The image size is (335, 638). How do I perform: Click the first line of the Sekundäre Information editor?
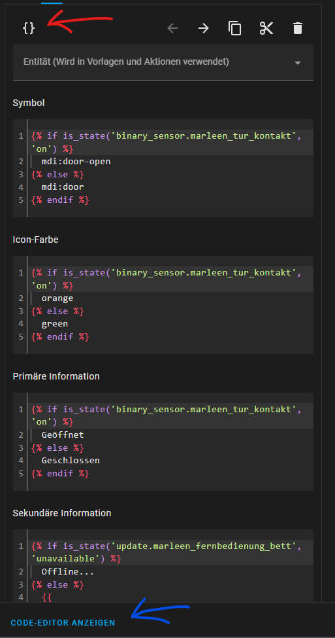[167, 552]
